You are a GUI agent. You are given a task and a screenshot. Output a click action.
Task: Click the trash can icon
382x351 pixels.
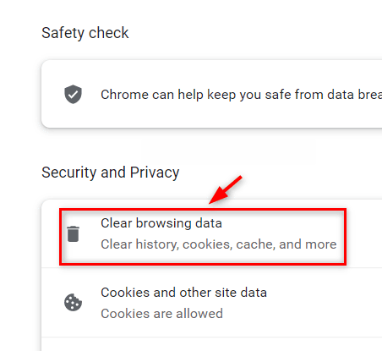[73, 233]
